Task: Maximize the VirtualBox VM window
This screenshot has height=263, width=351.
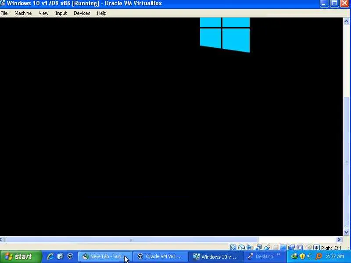Action: (334, 4)
